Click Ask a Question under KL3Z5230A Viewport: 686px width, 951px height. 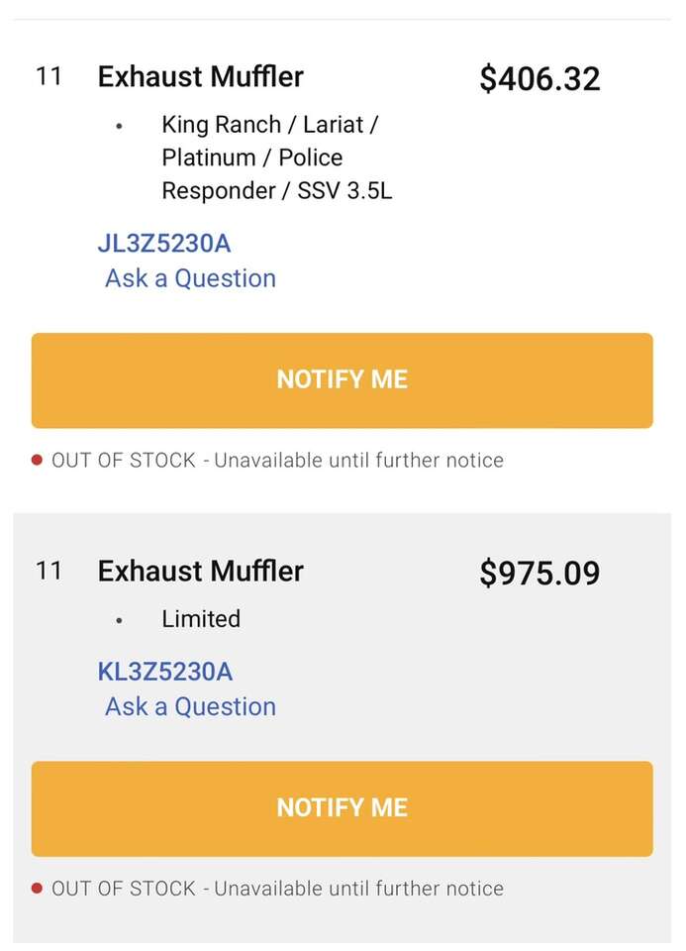pos(190,706)
